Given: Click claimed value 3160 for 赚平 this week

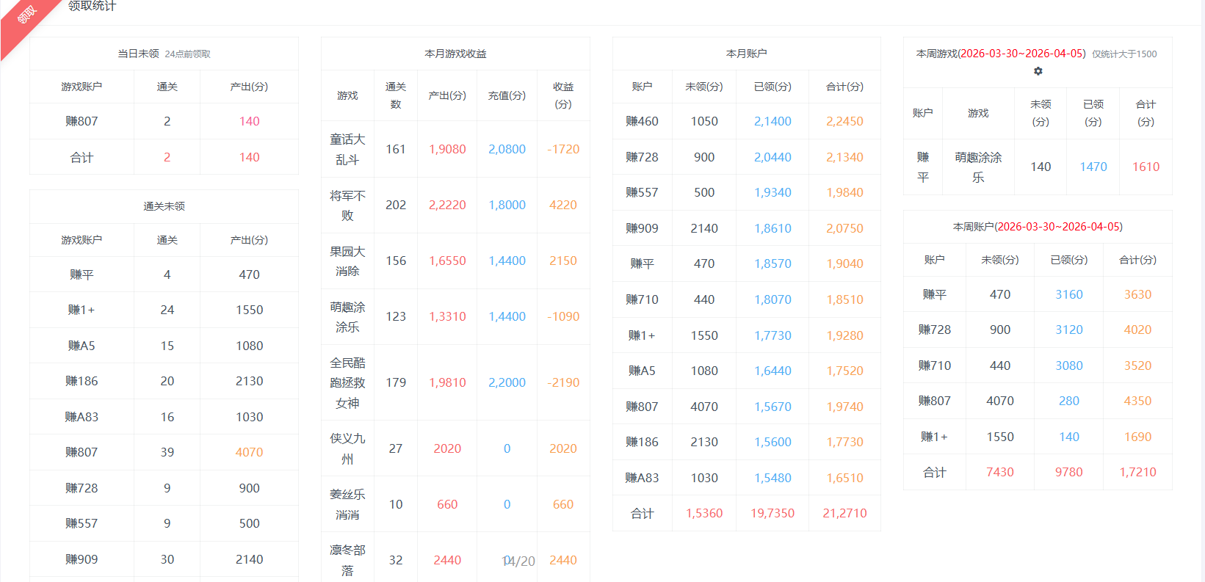Looking at the screenshot, I should [x=1068, y=294].
